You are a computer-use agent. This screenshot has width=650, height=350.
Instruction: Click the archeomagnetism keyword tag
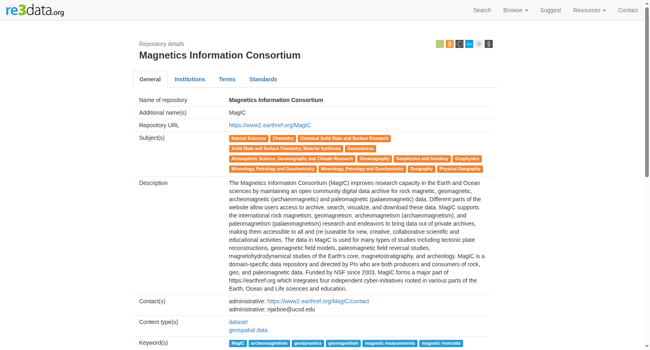tap(269, 343)
